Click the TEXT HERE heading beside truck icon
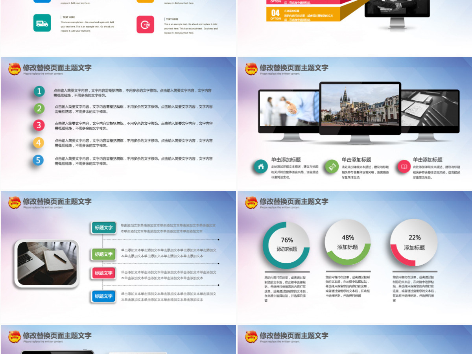Viewport: 472px width, 354px height. [x=68, y=17]
